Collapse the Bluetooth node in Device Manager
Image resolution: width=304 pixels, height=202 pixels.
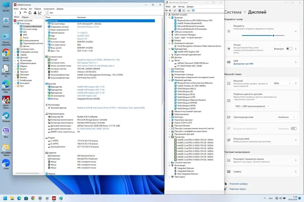(170, 18)
